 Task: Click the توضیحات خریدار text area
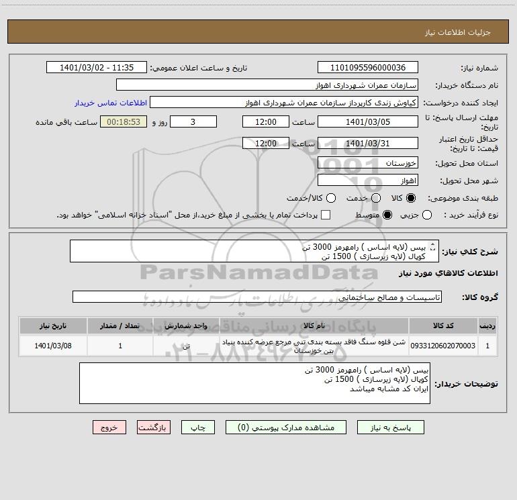(x=254, y=383)
